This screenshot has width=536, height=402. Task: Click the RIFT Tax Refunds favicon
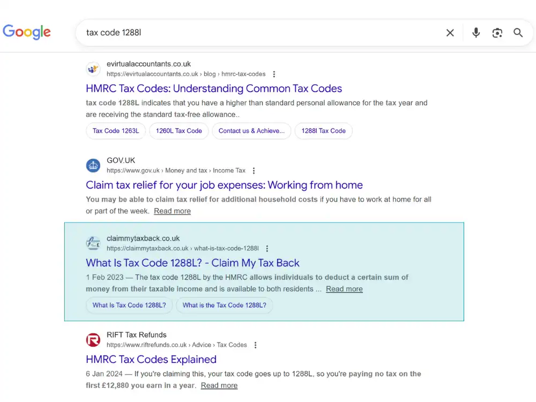[x=93, y=340]
